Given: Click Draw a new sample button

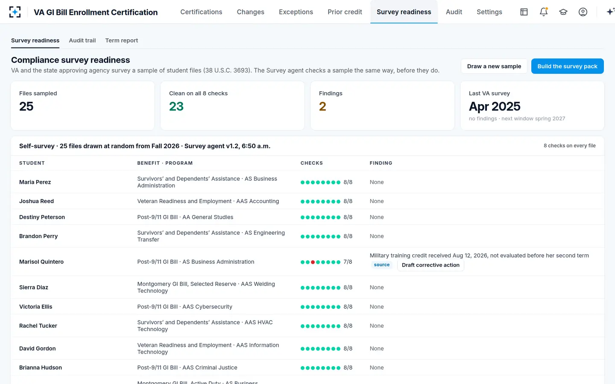Looking at the screenshot, I should (494, 66).
